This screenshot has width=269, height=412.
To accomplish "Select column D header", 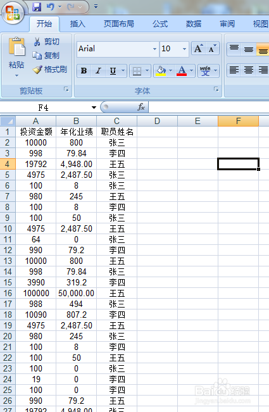I will (157, 121).
